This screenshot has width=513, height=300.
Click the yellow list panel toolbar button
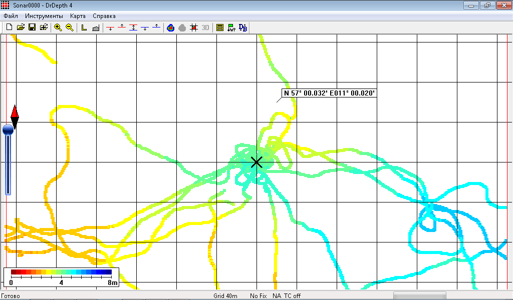220,27
